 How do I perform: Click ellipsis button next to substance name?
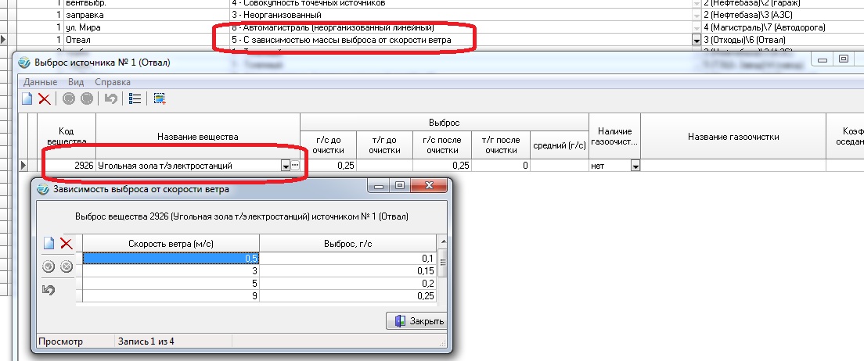pyautogui.click(x=295, y=166)
